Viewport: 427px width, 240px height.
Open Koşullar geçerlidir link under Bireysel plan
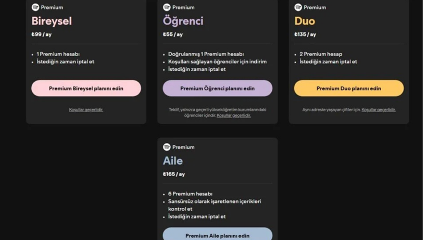[x=86, y=110]
